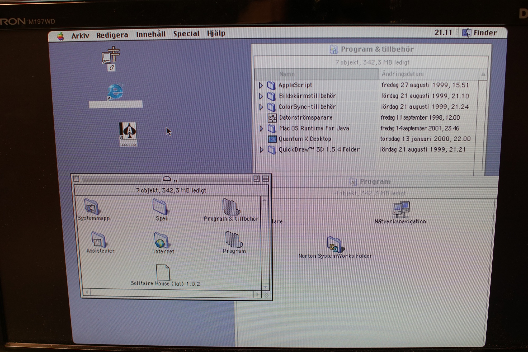
Task: Expand the Mac OS Runtime For Java triangle
Action: click(261, 129)
